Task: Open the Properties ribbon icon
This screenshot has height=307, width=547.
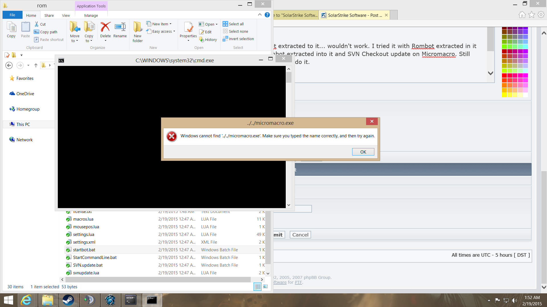Action: pos(188,28)
